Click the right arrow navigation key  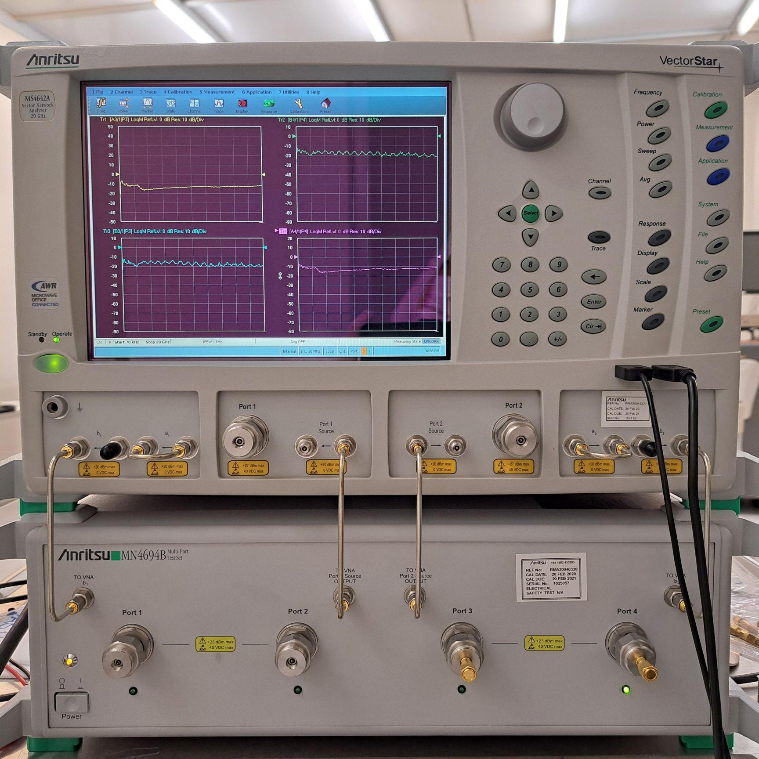point(554,213)
